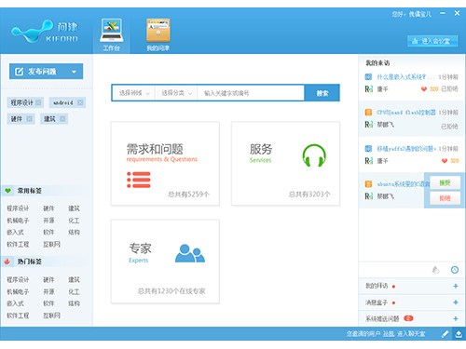This screenshot has height=349, width=466.
Task: Select 结构 under 常用标签
Action: click(x=74, y=233)
